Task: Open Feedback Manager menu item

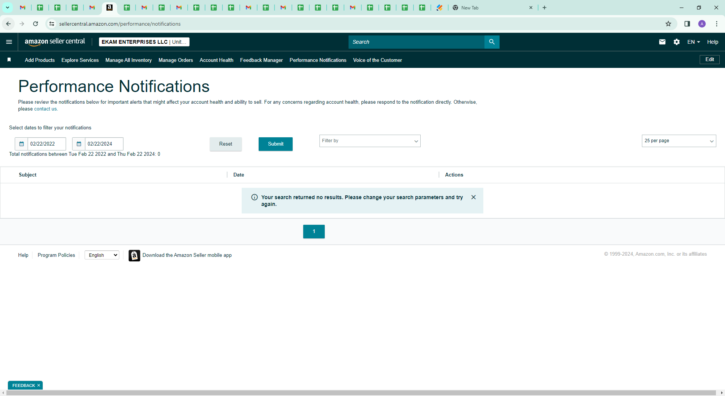Action: pyautogui.click(x=261, y=60)
